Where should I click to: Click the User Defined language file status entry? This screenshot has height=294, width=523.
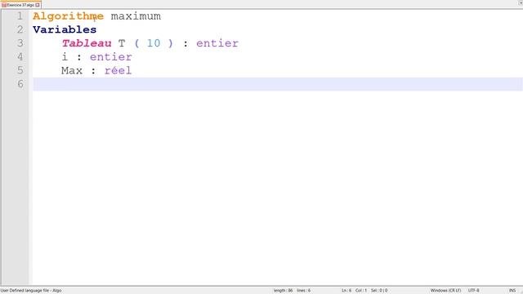click(31, 291)
